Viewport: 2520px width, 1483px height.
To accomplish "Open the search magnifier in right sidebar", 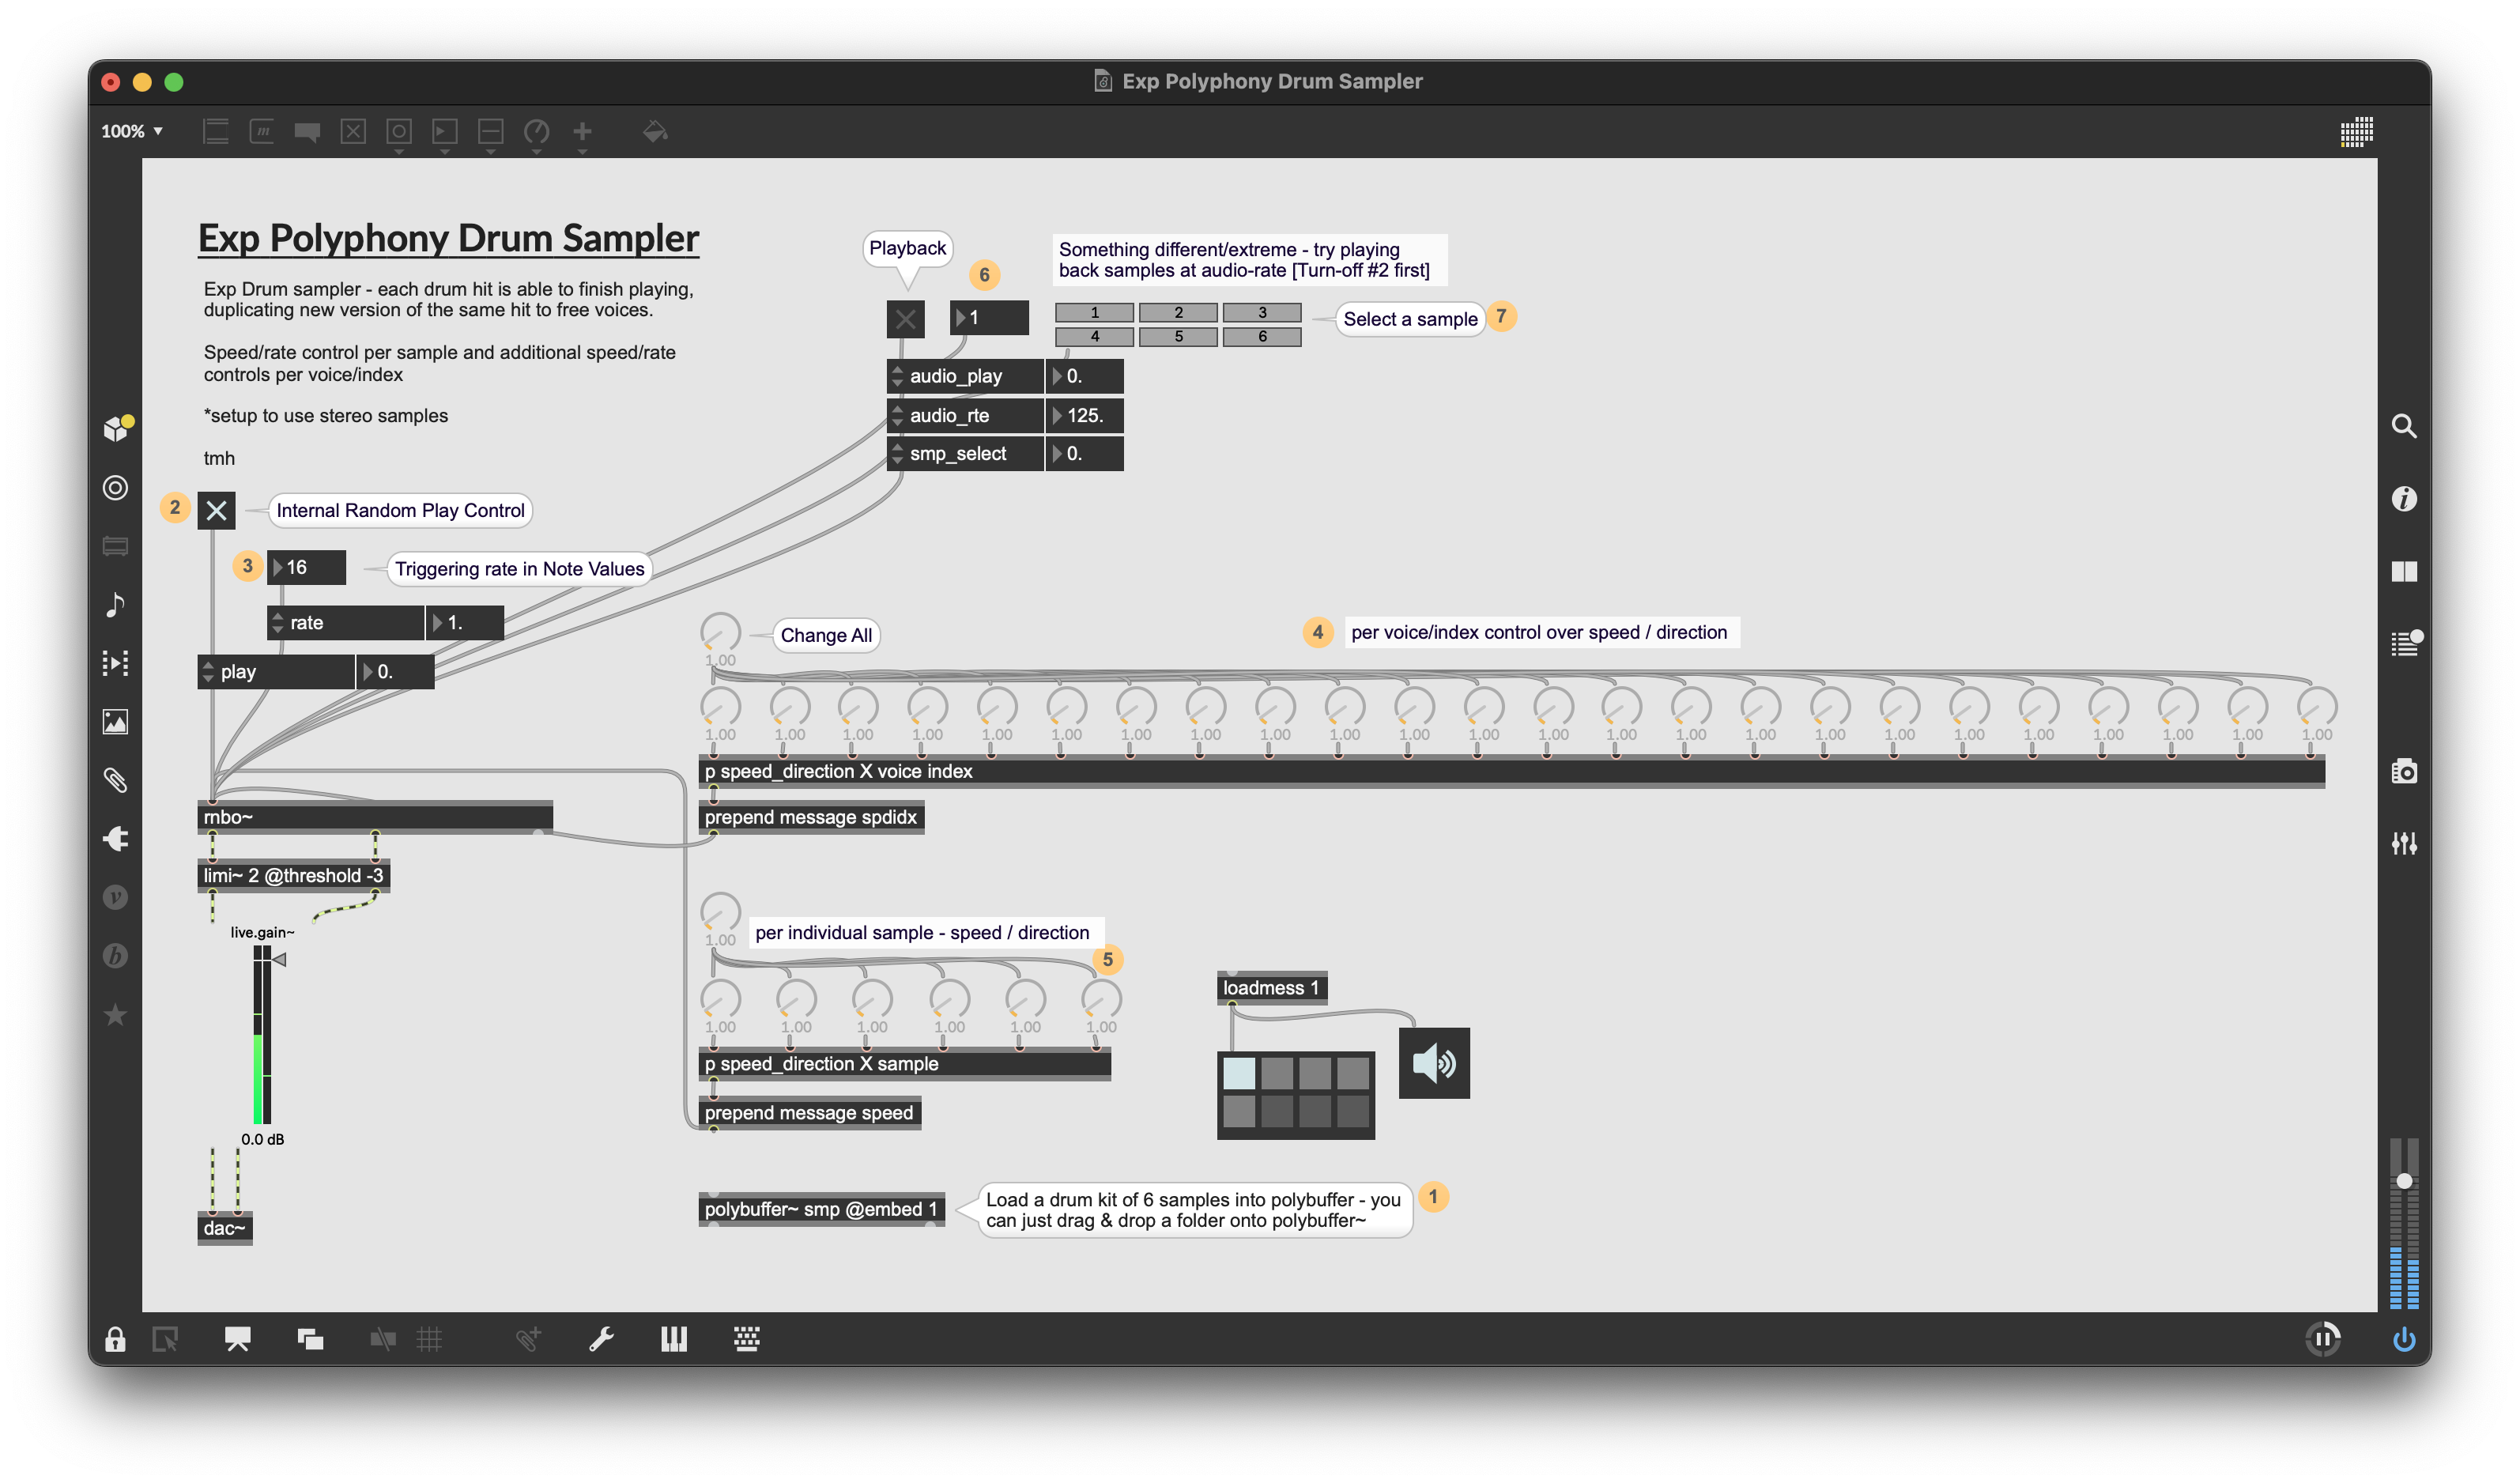I will tap(2404, 426).
